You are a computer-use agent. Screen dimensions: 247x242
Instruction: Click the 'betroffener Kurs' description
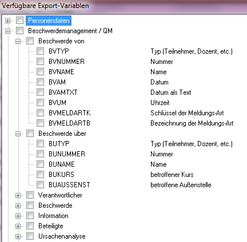pyautogui.click(x=172, y=175)
